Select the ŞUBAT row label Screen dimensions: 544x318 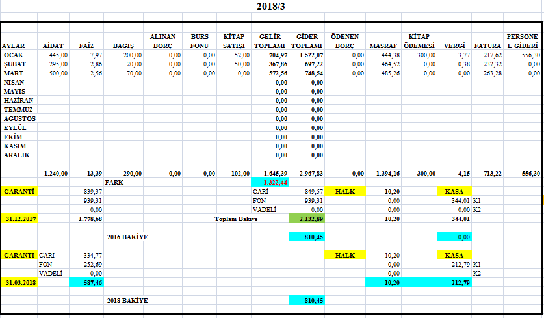[x=14, y=64]
